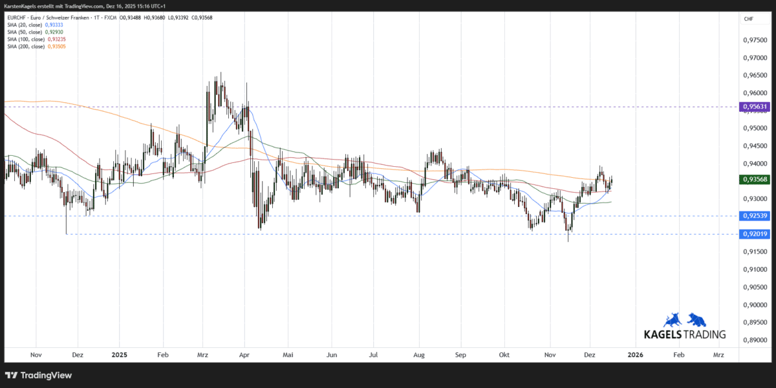
Task: Open the FXCM data source selector
Action: [x=110, y=17]
